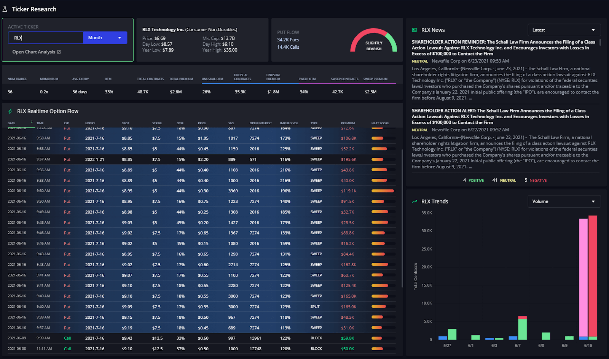The height and width of the screenshot is (359, 609).
Task: Click the green 6/7 volume bar
Action: [523, 329]
